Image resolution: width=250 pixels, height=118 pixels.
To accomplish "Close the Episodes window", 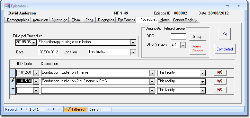I will click(238, 6).
